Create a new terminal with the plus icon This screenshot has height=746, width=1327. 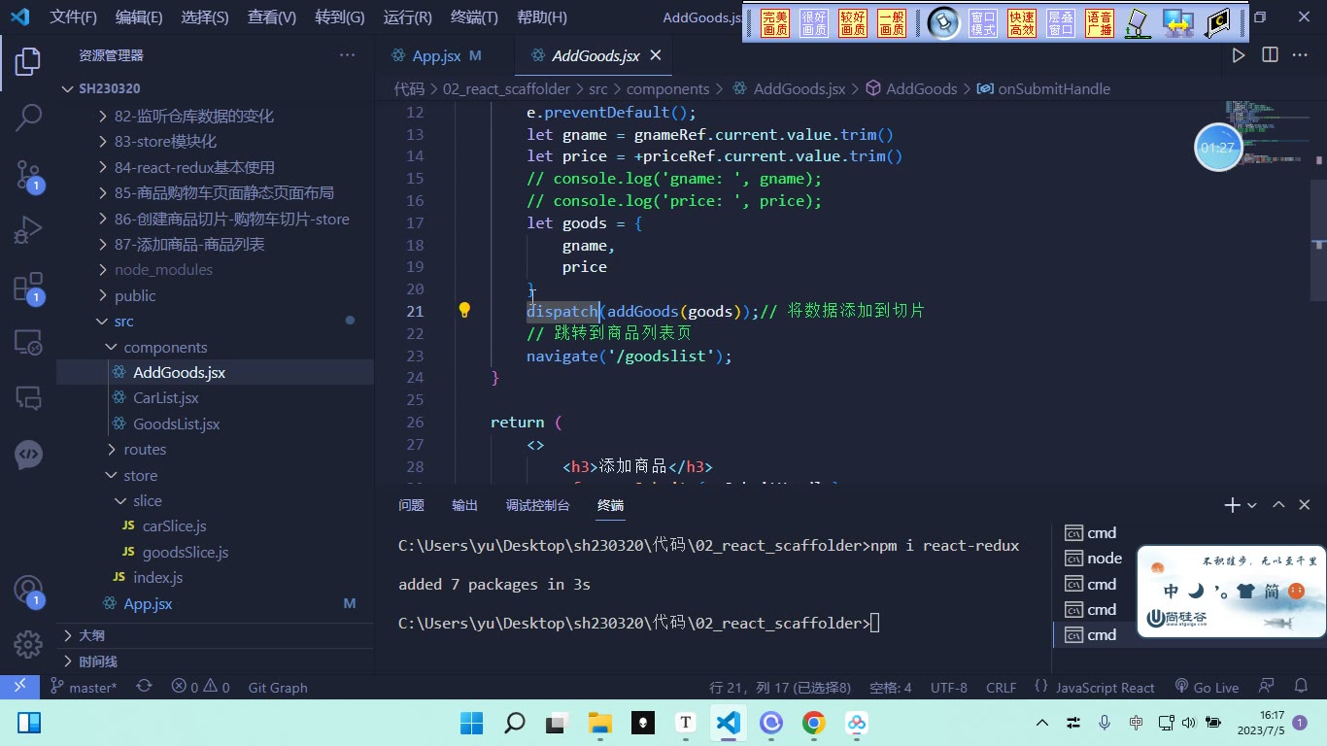coord(1232,505)
